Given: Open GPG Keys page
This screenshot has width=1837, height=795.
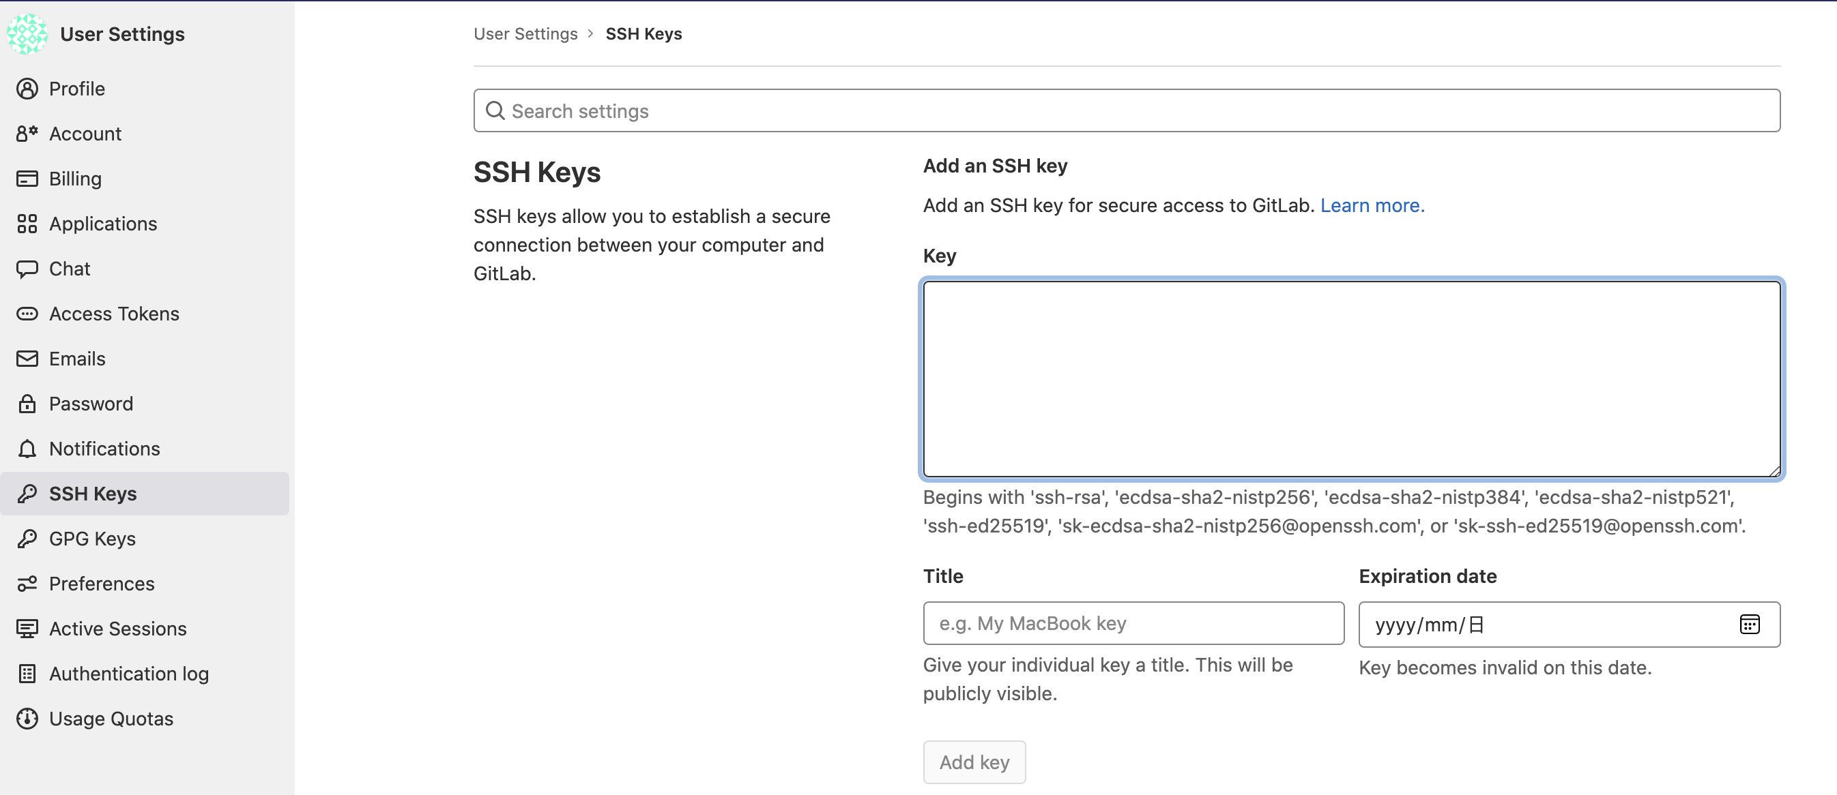Looking at the screenshot, I should coord(145,538).
